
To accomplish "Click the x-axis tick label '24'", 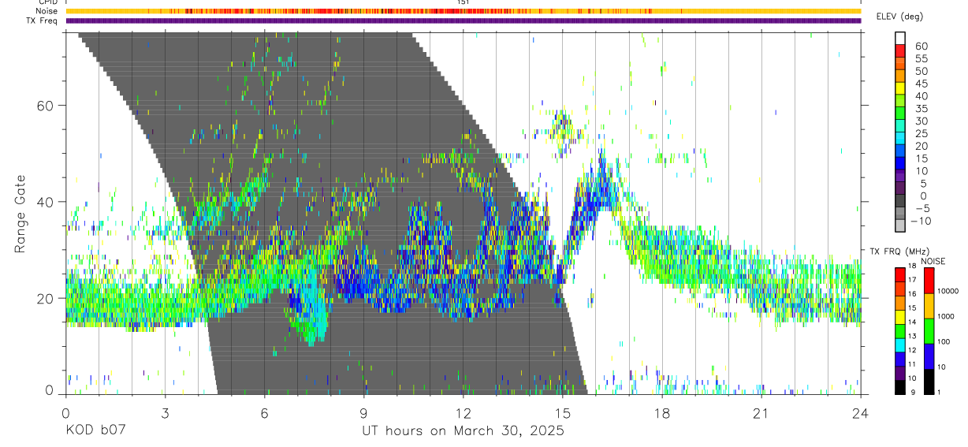I will pos(861,413).
